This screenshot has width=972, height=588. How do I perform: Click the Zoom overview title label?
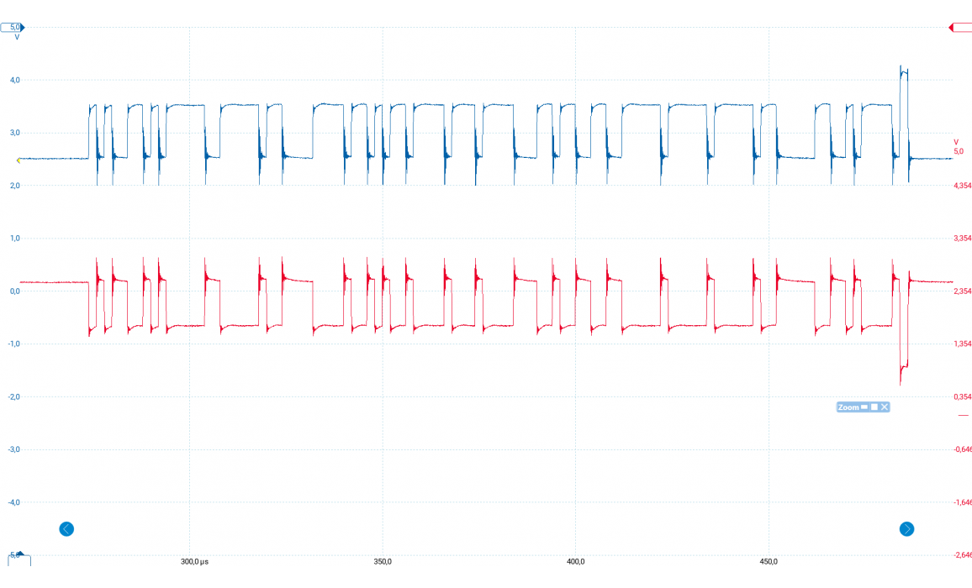[x=848, y=407]
